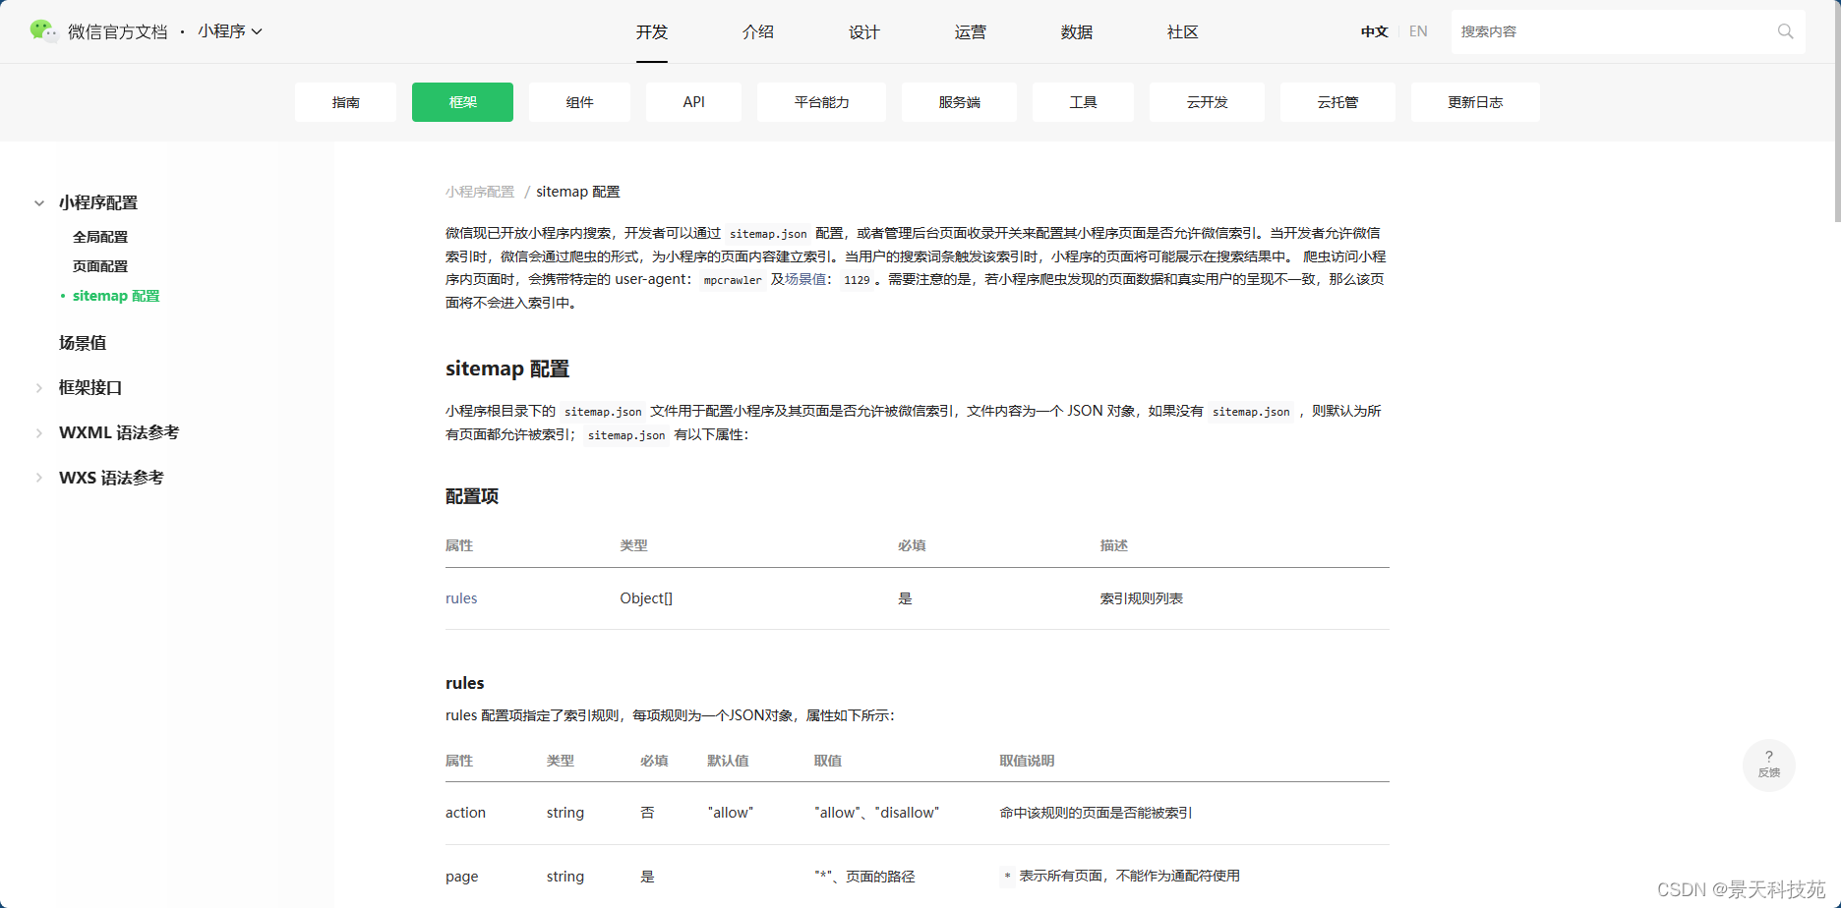Select 运营 in the top menu
Viewport: 1841px width, 908px height.
[970, 31]
